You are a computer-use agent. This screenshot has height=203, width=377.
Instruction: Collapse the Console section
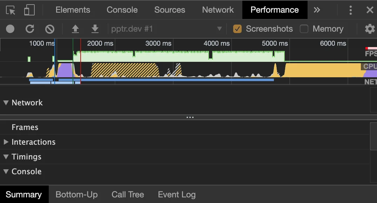pos(6,171)
